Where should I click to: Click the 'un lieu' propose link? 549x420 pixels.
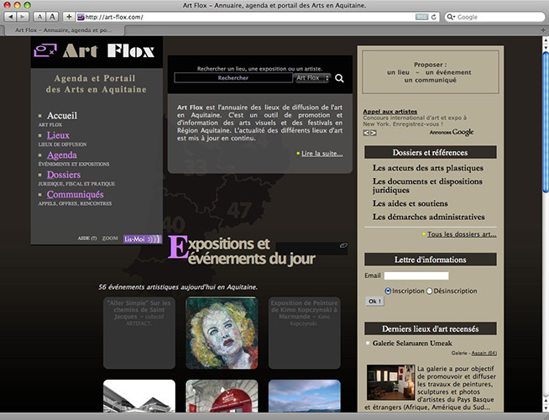pyautogui.click(x=398, y=72)
